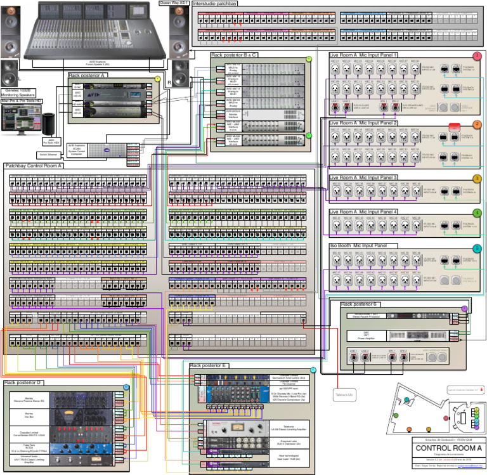
Task: Select the LINE 1 connector on Mic Input Panel 1
Action: [x=335, y=107]
